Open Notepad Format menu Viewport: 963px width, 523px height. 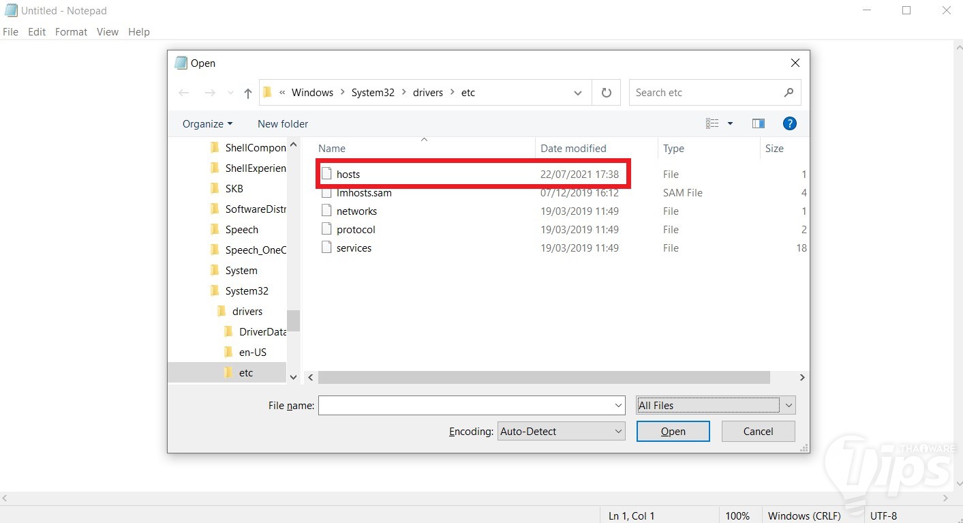click(71, 31)
